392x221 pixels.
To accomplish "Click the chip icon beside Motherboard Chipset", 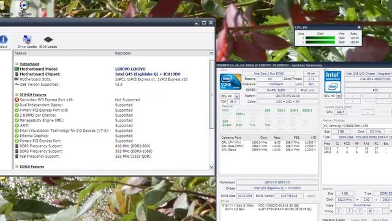I will 17,74.
